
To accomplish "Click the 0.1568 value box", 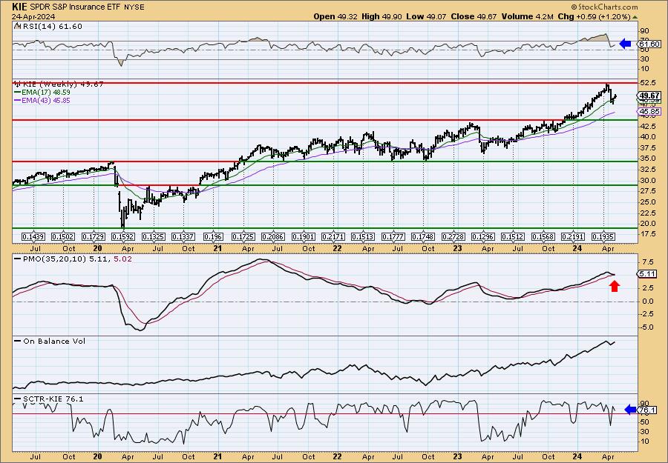I will 543,236.
